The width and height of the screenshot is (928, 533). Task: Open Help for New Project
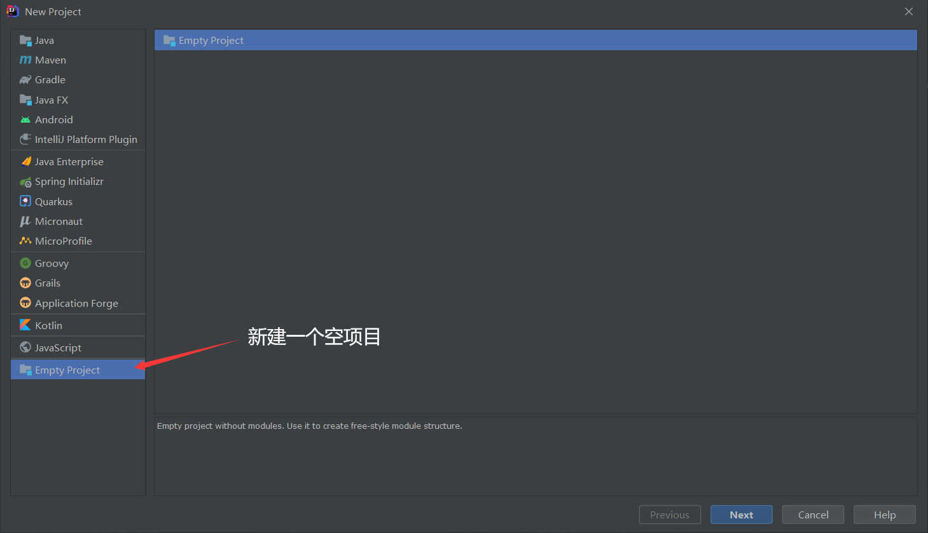click(885, 515)
